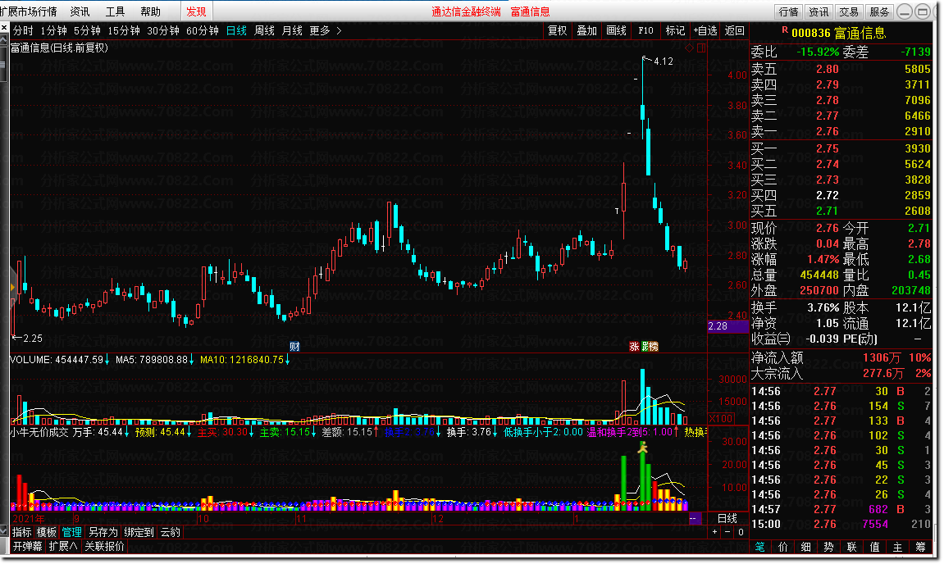Open F10 company info
This screenshot has width=944, height=564.
pos(645,30)
